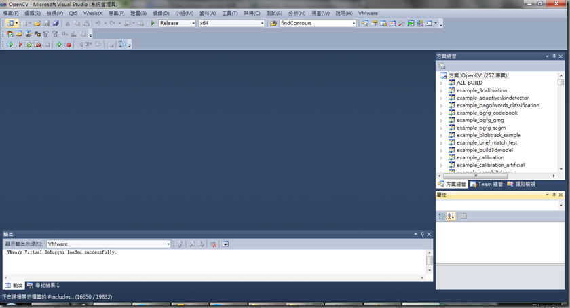Click the VAssistX find references icon
The image size is (570, 308).
tap(37, 34)
